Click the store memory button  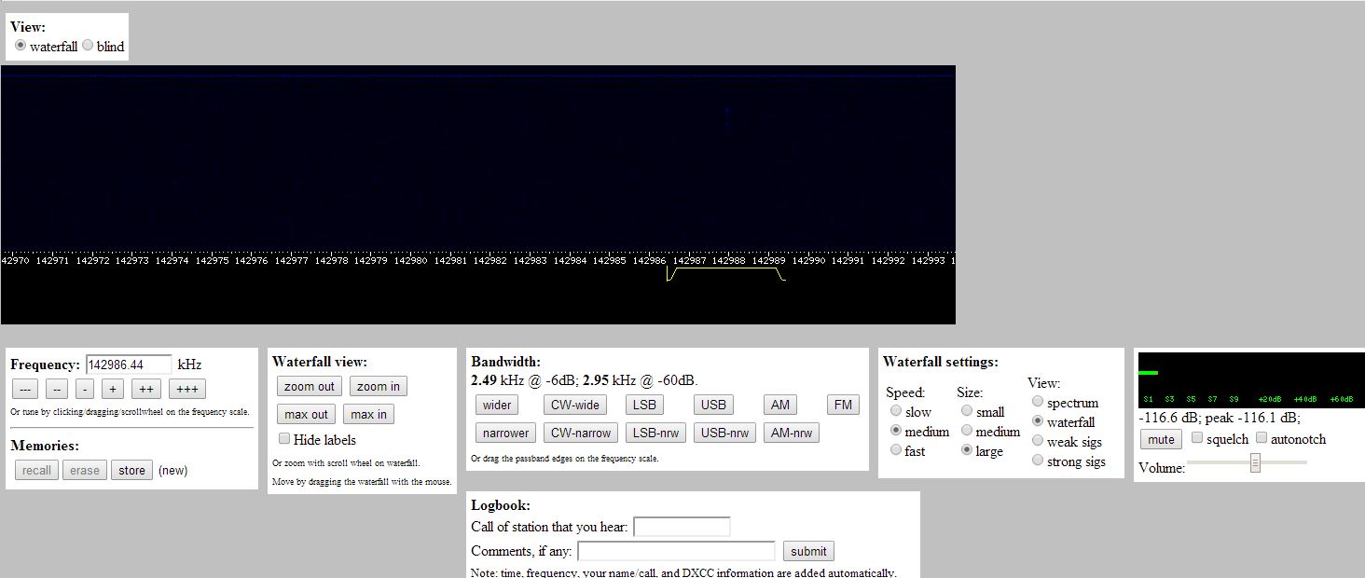point(131,470)
